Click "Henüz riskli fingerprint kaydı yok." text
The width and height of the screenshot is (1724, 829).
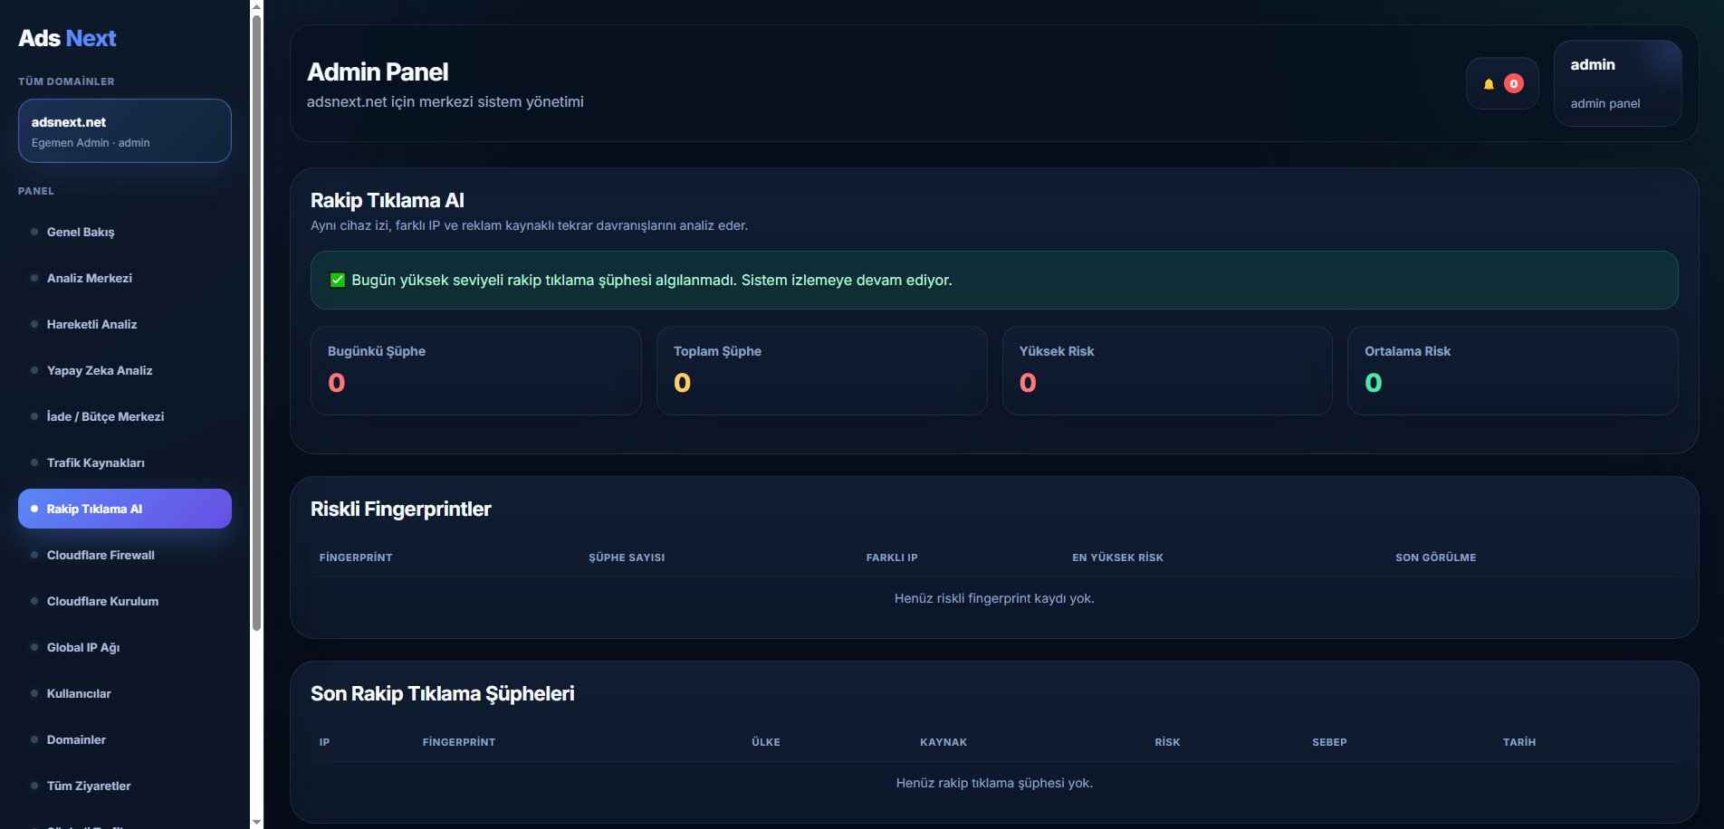pyautogui.click(x=994, y=598)
